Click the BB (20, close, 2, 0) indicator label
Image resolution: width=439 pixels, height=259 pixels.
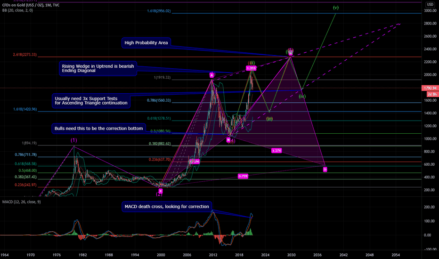(x=17, y=10)
